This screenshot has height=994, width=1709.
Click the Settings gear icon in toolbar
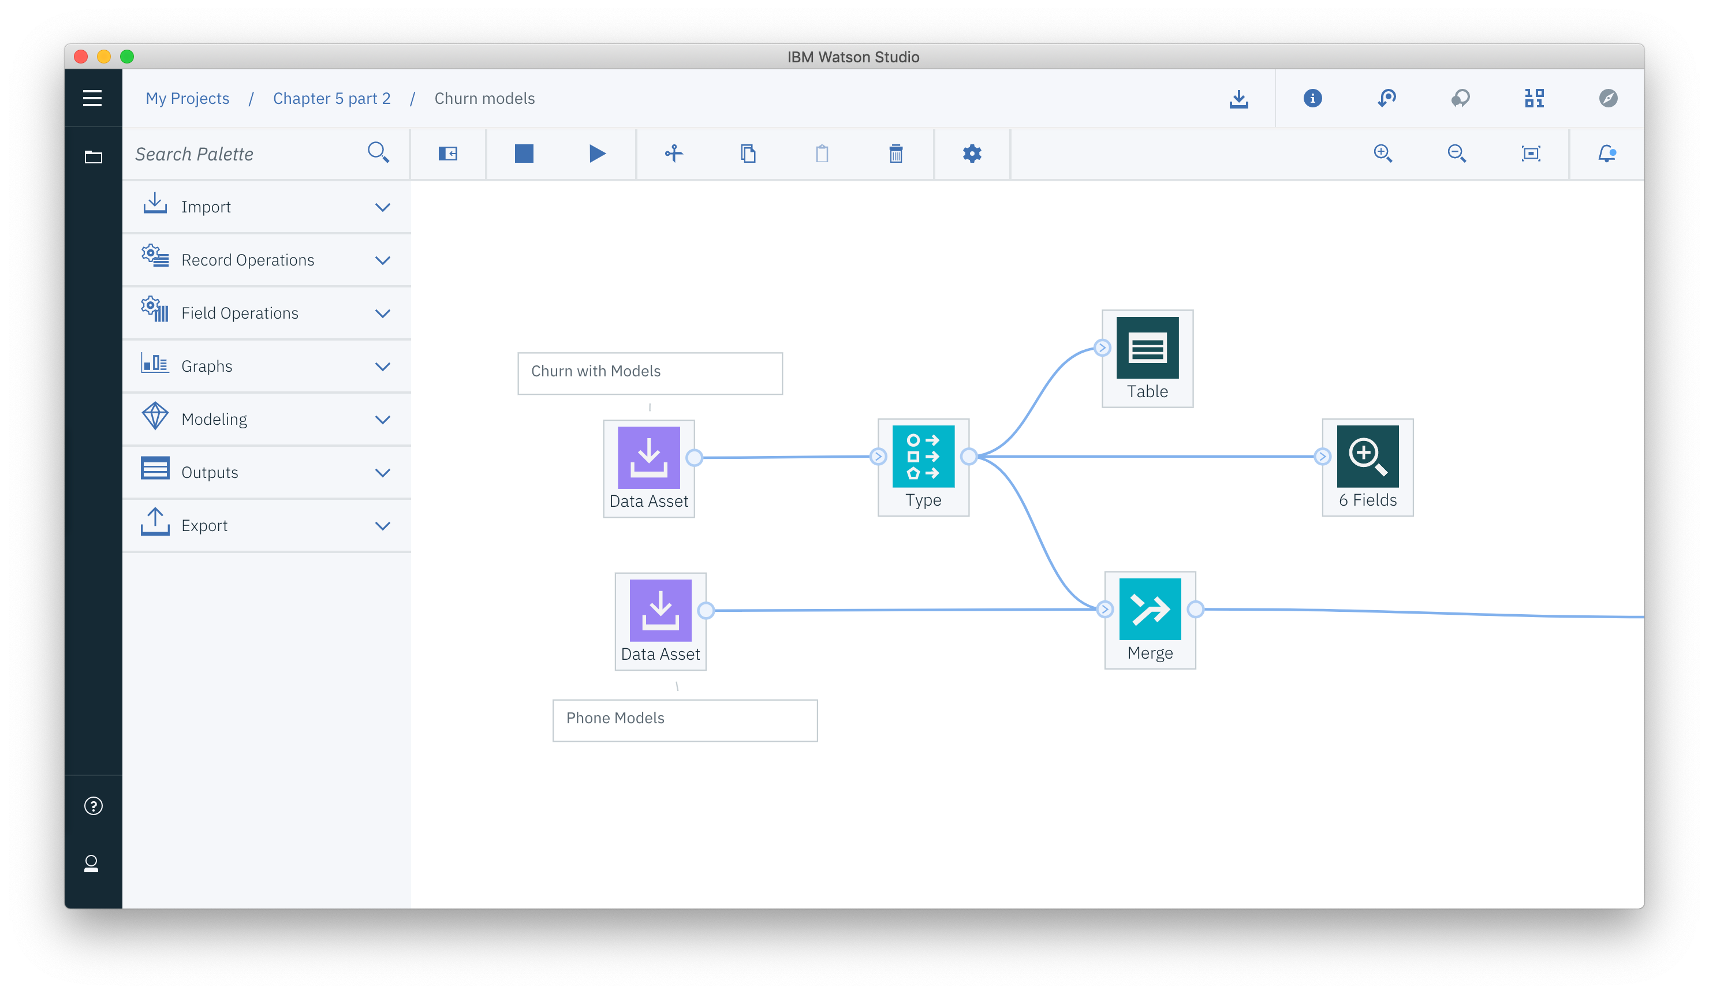point(972,152)
